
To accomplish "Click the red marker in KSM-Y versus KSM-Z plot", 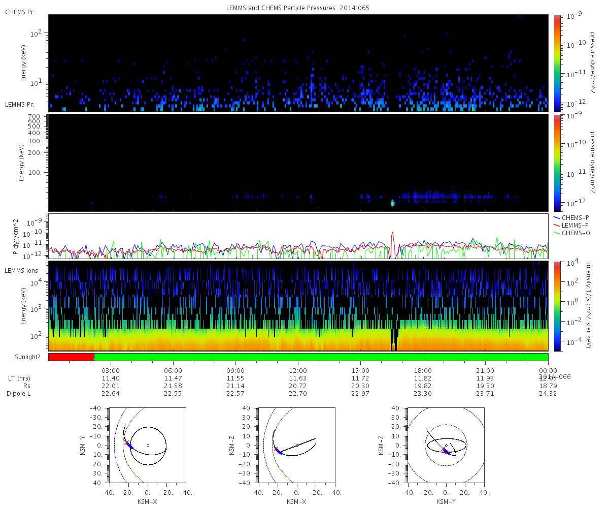I will [444, 450].
